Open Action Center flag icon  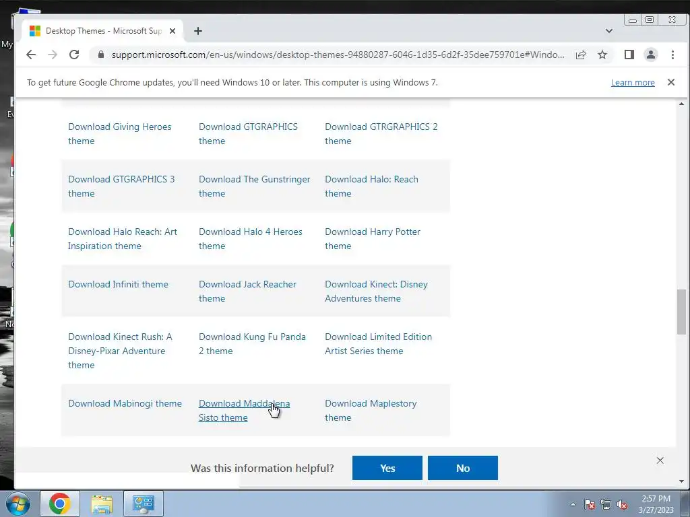pyautogui.click(x=590, y=504)
